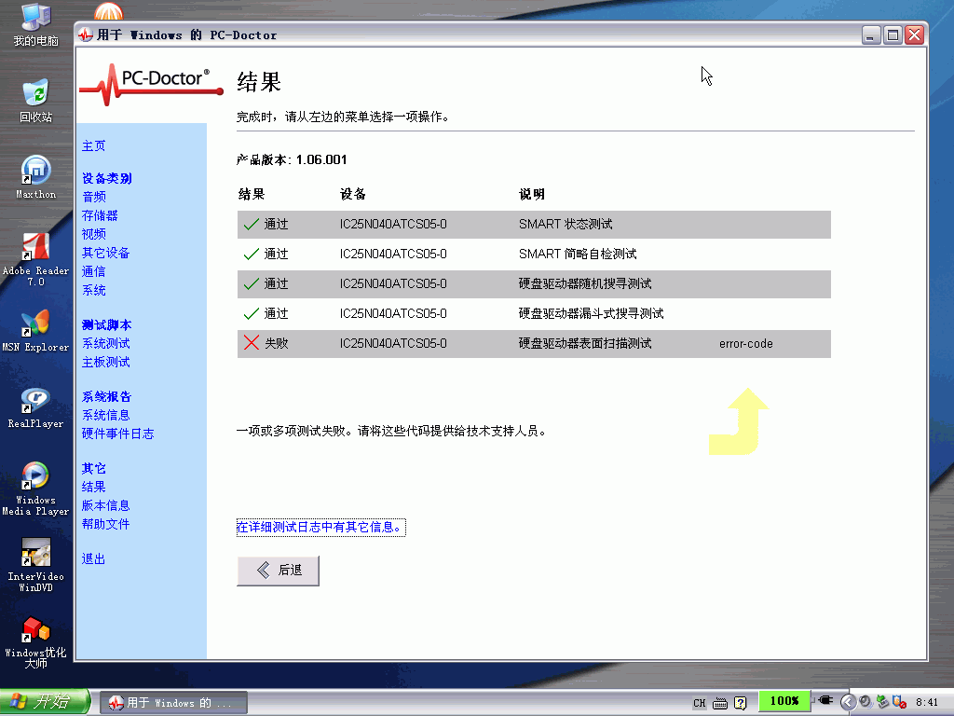Open 版本信息 page
Screen dimensions: 954x716
pos(106,505)
